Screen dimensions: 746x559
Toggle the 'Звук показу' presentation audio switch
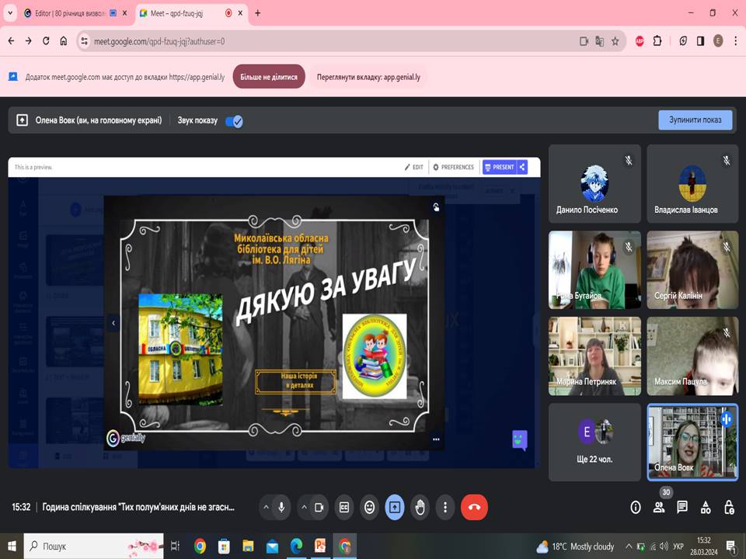[234, 121]
